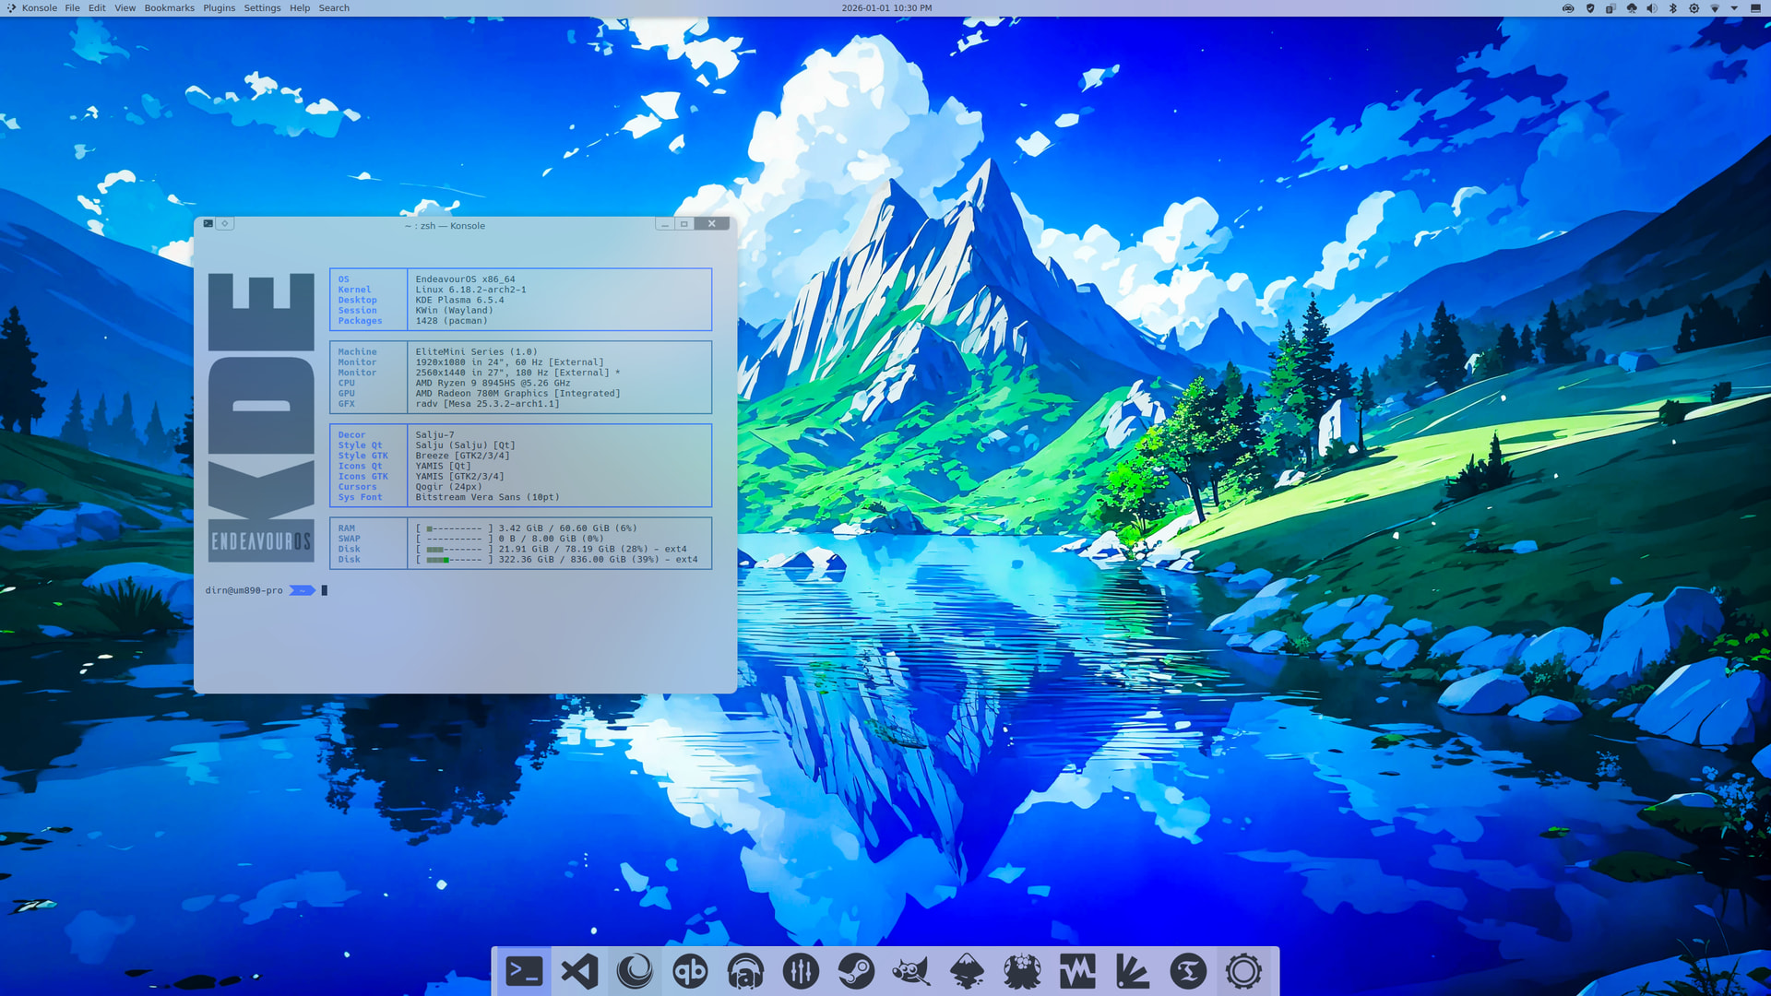This screenshot has width=1771, height=996.
Task: Open the Settings menu in menu bar
Action: coord(262,8)
